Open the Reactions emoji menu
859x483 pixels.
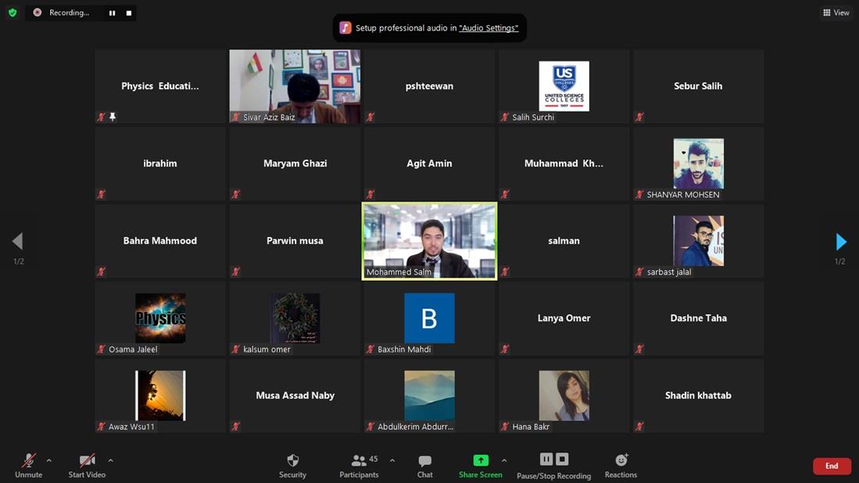pos(621,465)
